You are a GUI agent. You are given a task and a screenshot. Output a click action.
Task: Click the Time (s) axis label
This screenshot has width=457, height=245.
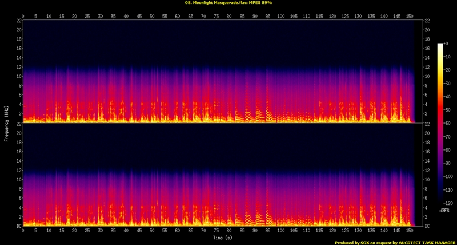pos(223,238)
